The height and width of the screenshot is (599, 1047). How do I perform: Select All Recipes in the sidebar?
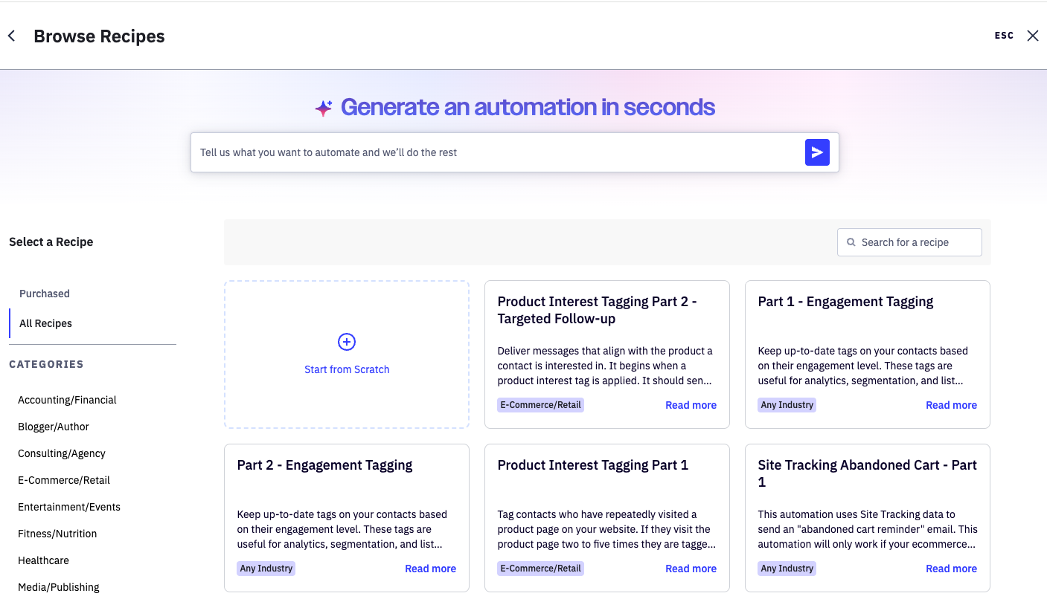pyautogui.click(x=45, y=323)
